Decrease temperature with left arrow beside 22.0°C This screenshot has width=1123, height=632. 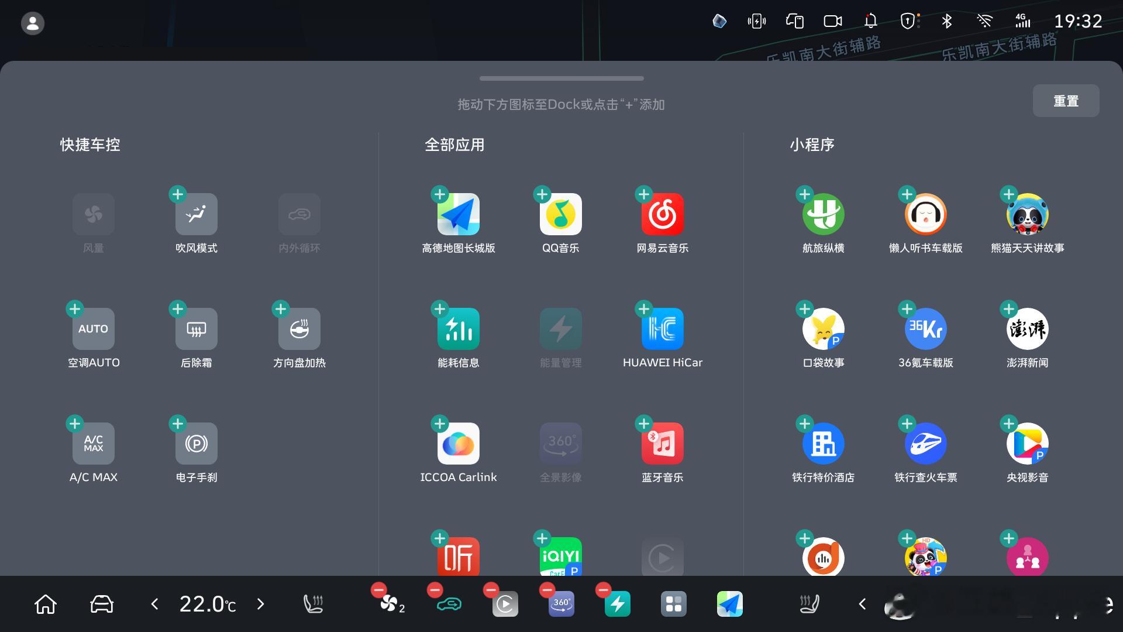tap(154, 604)
